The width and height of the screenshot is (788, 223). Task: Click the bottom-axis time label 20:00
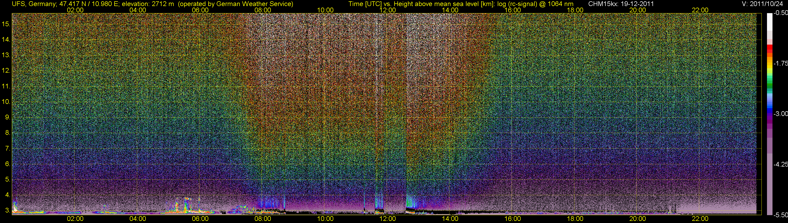(637, 219)
